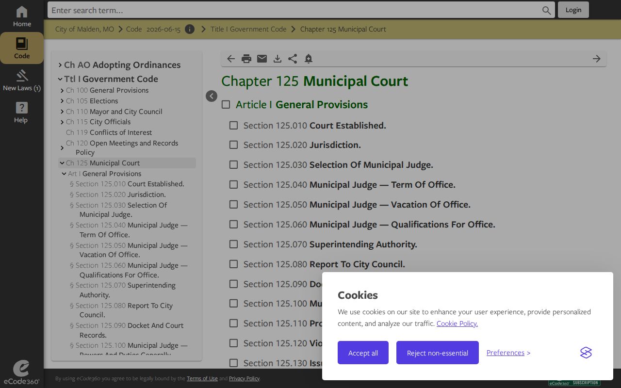Image resolution: width=621 pixels, height=388 pixels.
Task: Expand Ch AO Adopting Ordinances
Action: point(60,65)
